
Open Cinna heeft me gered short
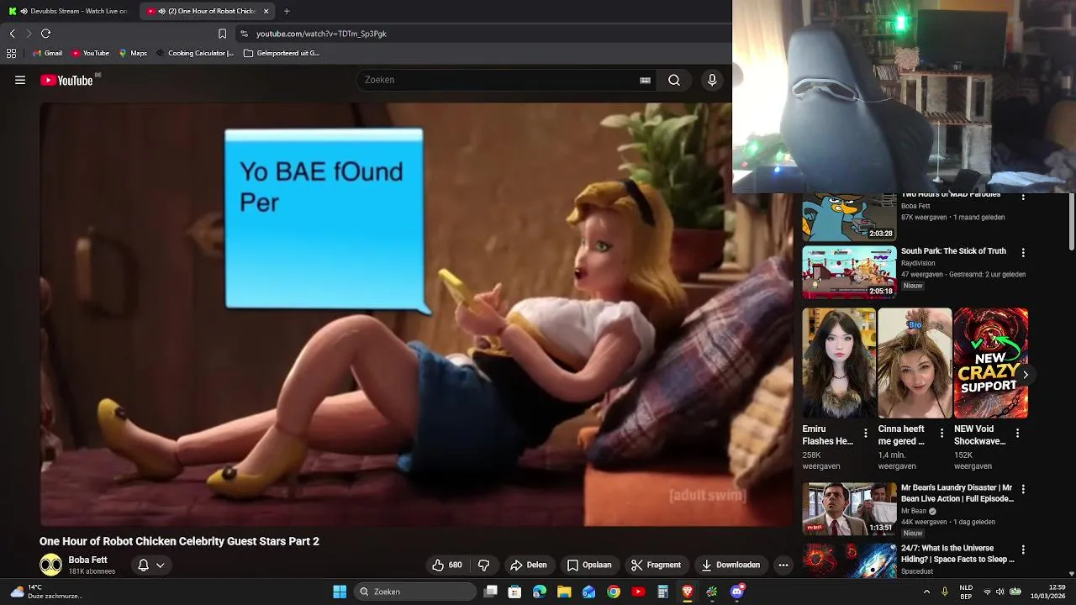[x=915, y=363]
